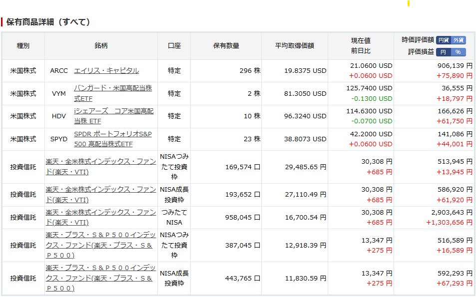
Task: Click the 38.8073 USD average price
Action: pos(305,139)
